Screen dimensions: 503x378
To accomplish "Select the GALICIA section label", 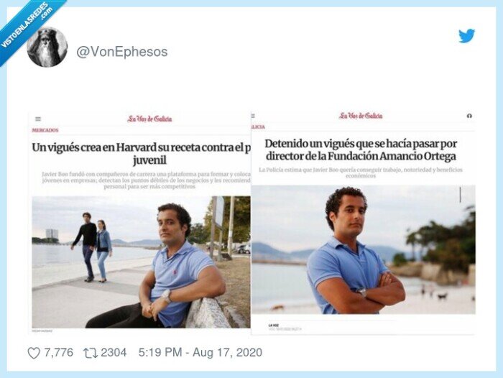I will click(x=258, y=127).
